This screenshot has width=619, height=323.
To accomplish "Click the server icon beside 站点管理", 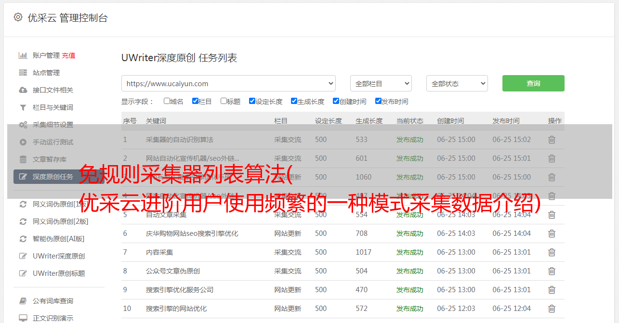I will coord(23,73).
